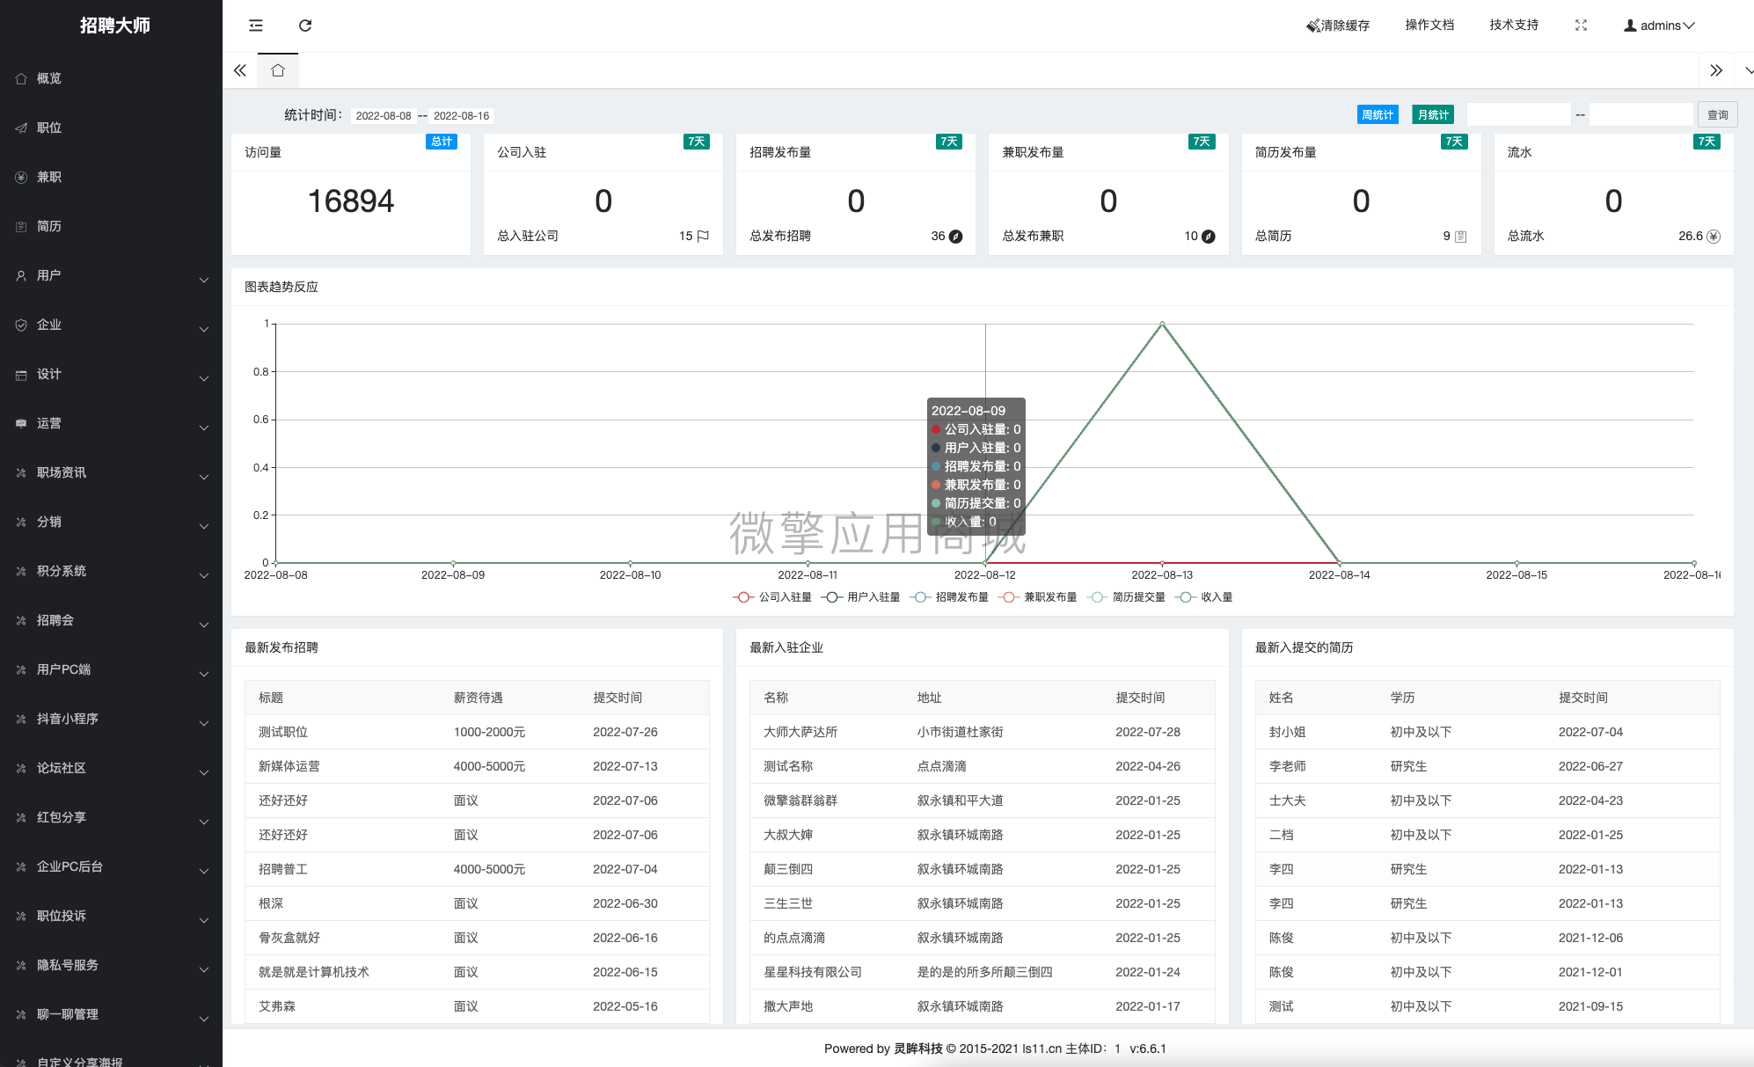Click the 设计 layout icon in sidebar
Viewport: 1754px width, 1067px height.
tap(21, 374)
